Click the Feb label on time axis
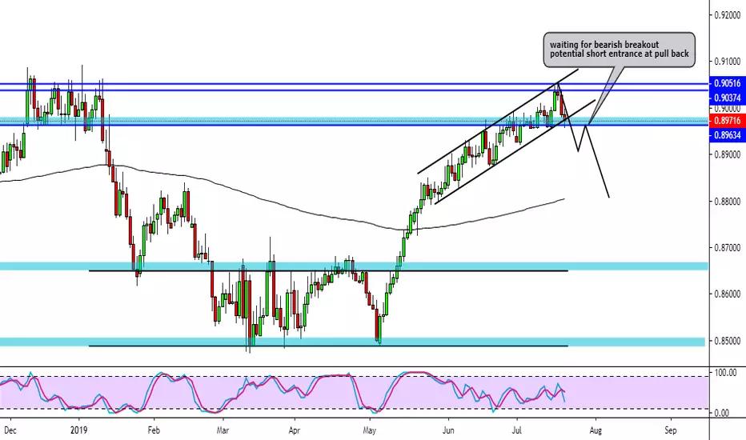The height and width of the screenshot is (440, 746). [154, 430]
